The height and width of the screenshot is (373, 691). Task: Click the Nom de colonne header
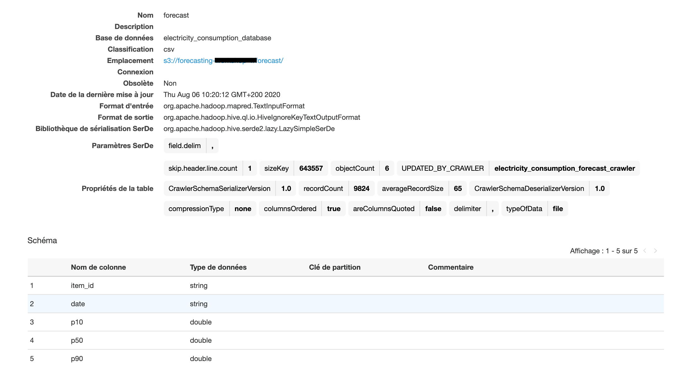click(98, 267)
